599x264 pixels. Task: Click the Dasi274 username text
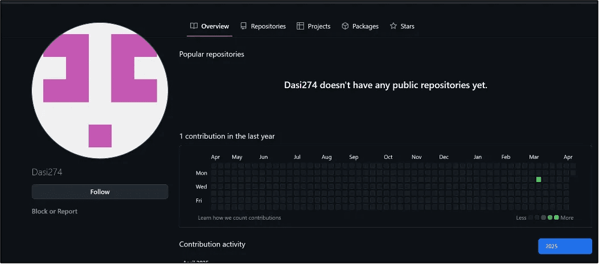[x=47, y=172]
